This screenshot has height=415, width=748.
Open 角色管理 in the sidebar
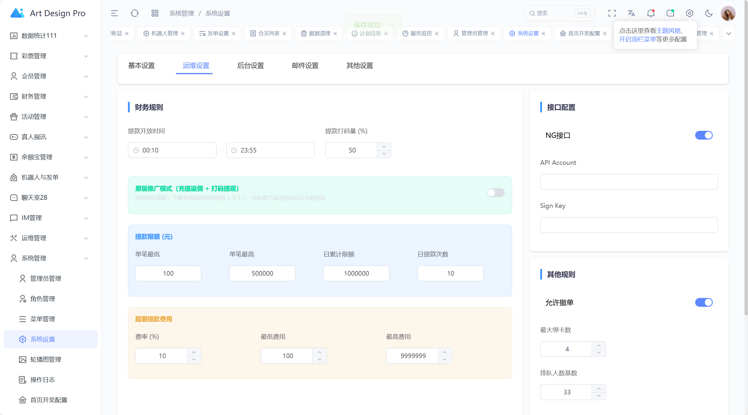click(50, 299)
